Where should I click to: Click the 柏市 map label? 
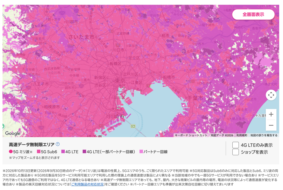click(x=166, y=36)
